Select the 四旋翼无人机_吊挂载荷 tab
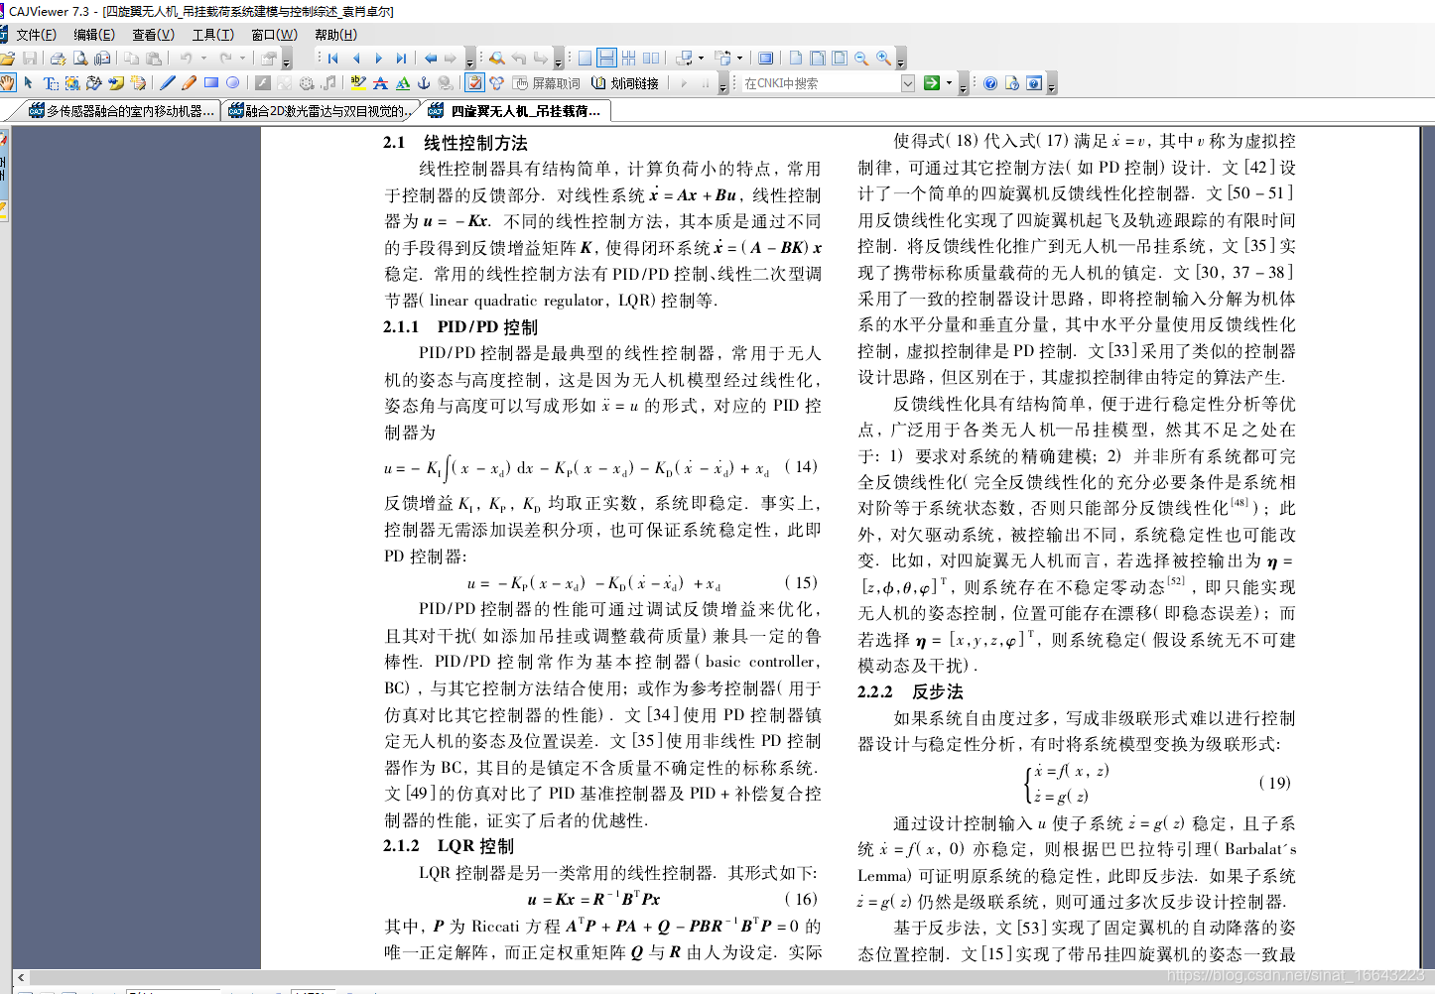Screen dimensions: 1435x994 [x=516, y=111]
